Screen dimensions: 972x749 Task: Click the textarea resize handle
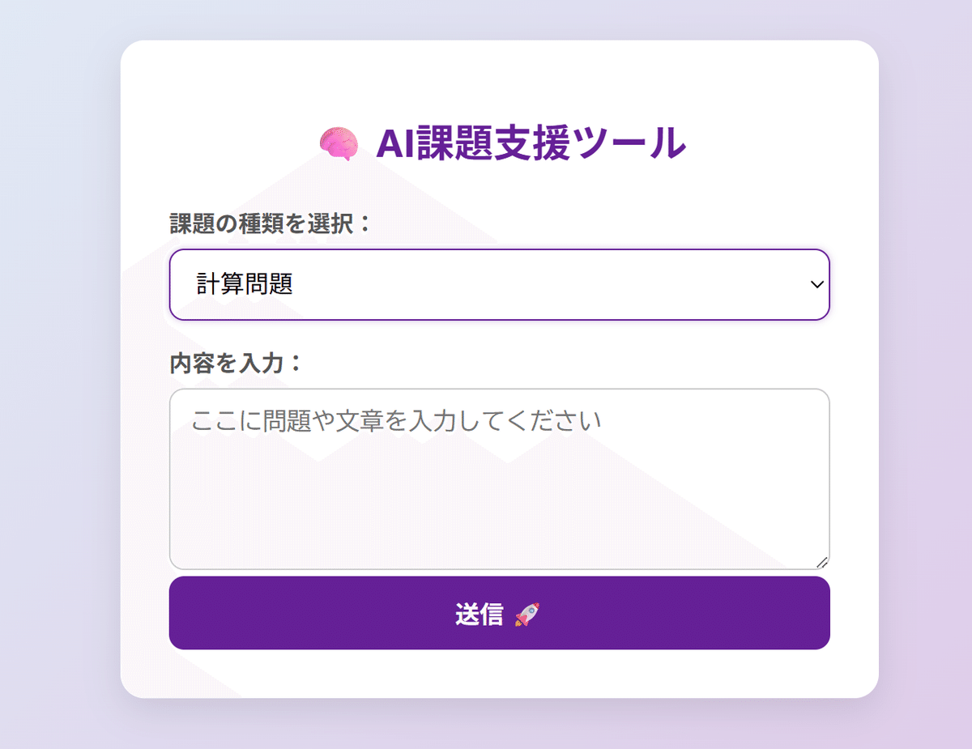click(x=822, y=562)
